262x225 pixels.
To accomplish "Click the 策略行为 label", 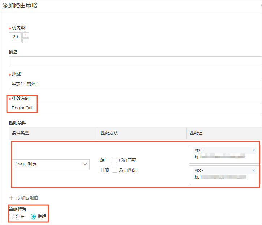I will pos(17,209).
